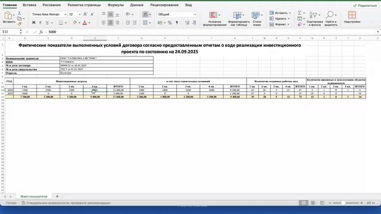Toggle center horizontal alignment

[110, 23]
